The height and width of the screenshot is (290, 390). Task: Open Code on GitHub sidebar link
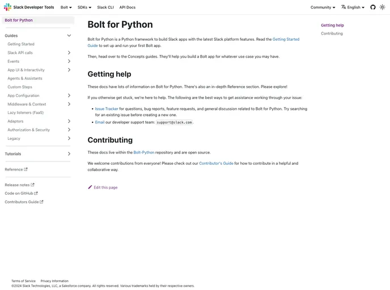tap(21, 193)
